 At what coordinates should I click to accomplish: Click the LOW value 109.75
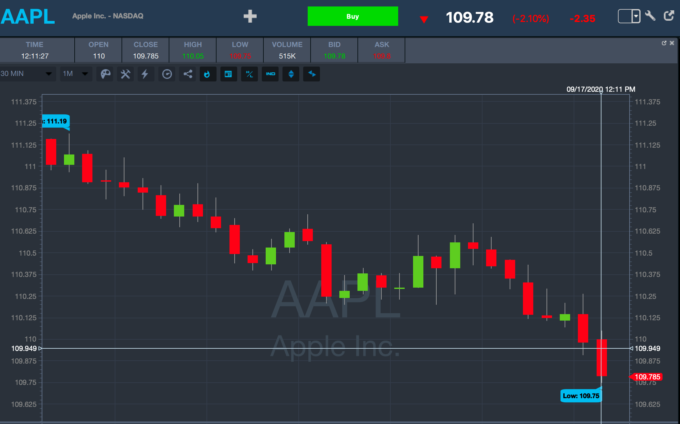pyautogui.click(x=240, y=56)
